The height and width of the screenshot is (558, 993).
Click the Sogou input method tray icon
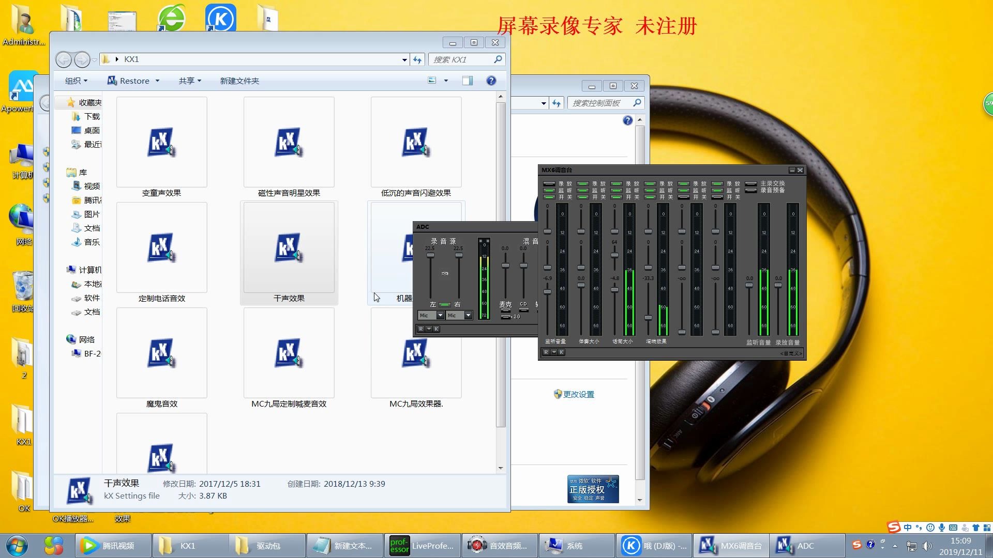[x=856, y=545]
